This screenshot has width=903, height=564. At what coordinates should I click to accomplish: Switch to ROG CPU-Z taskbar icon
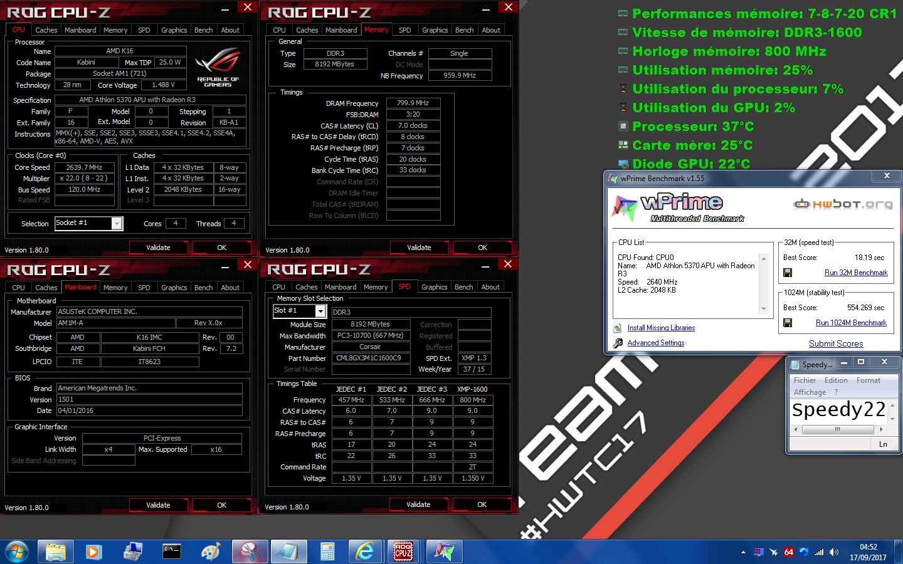pos(403,551)
